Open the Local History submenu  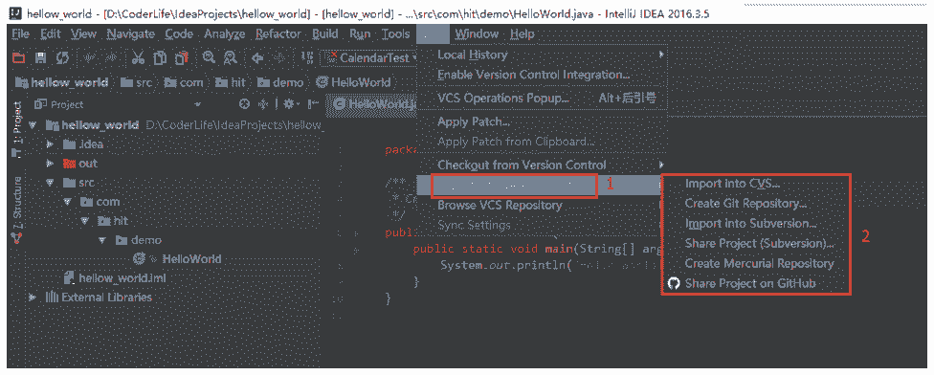click(x=542, y=55)
